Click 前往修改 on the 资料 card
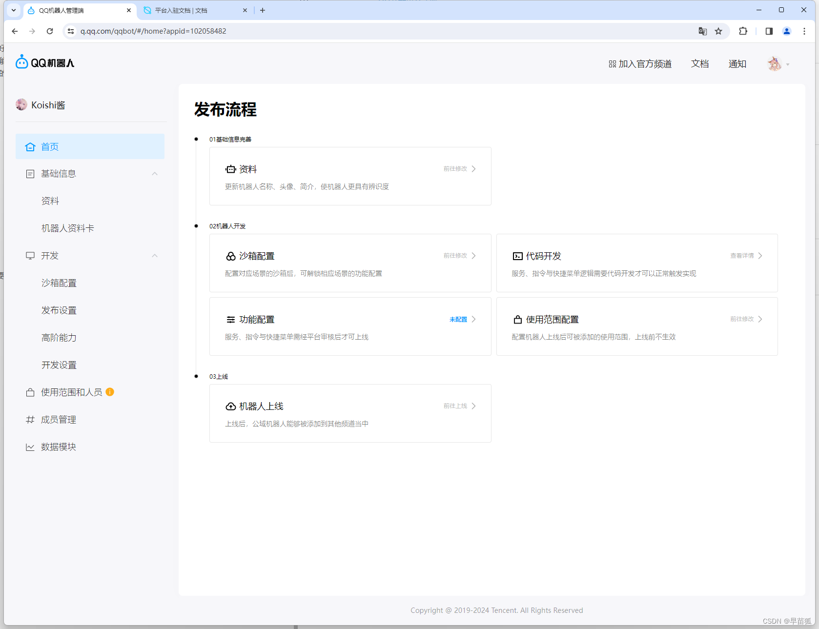This screenshot has width=819, height=629. 455,169
